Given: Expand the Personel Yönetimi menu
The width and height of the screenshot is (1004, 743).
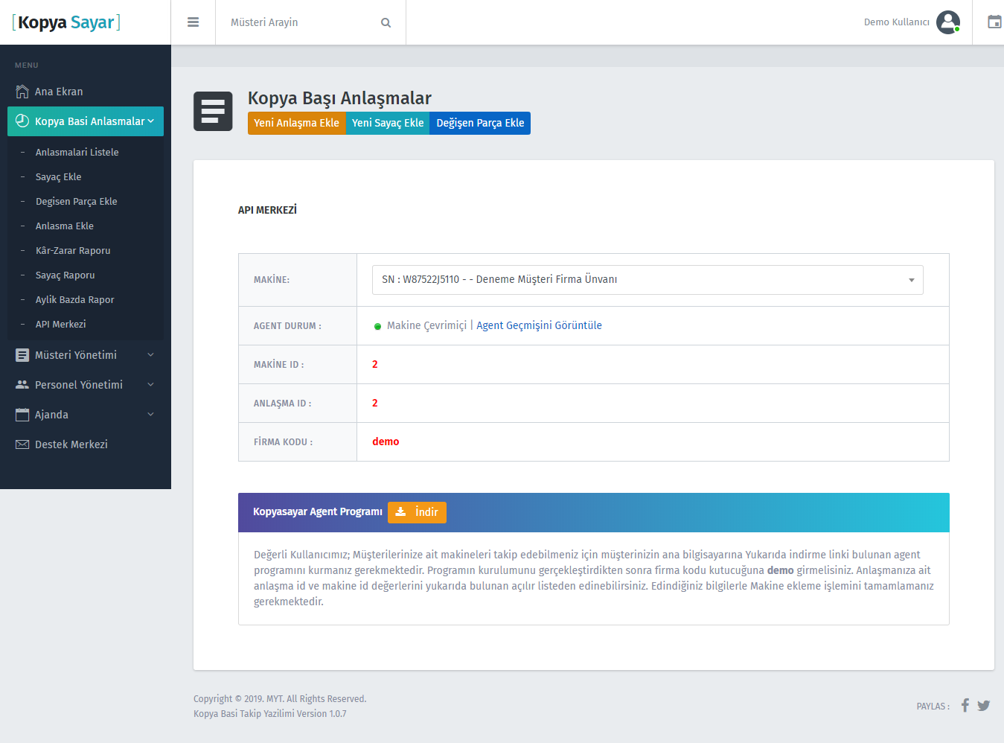Looking at the screenshot, I should [x=86, y=385].
